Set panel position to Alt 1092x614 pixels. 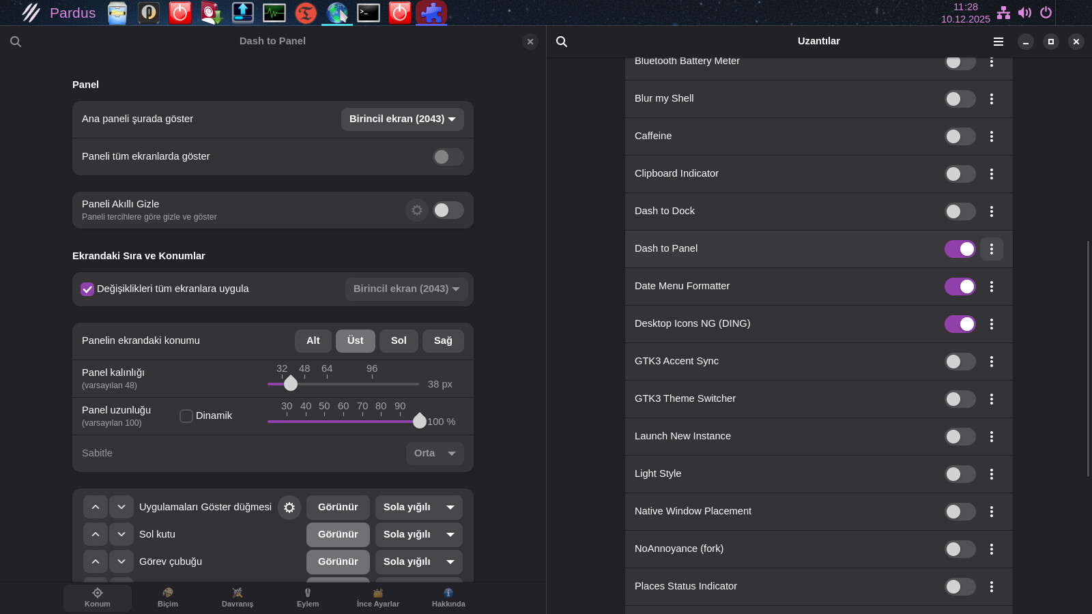pyautogui.click(x=313, y=341)
